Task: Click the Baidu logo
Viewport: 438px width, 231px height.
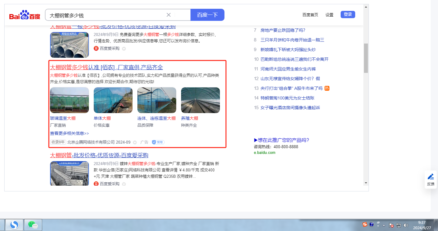Action: 25,15
